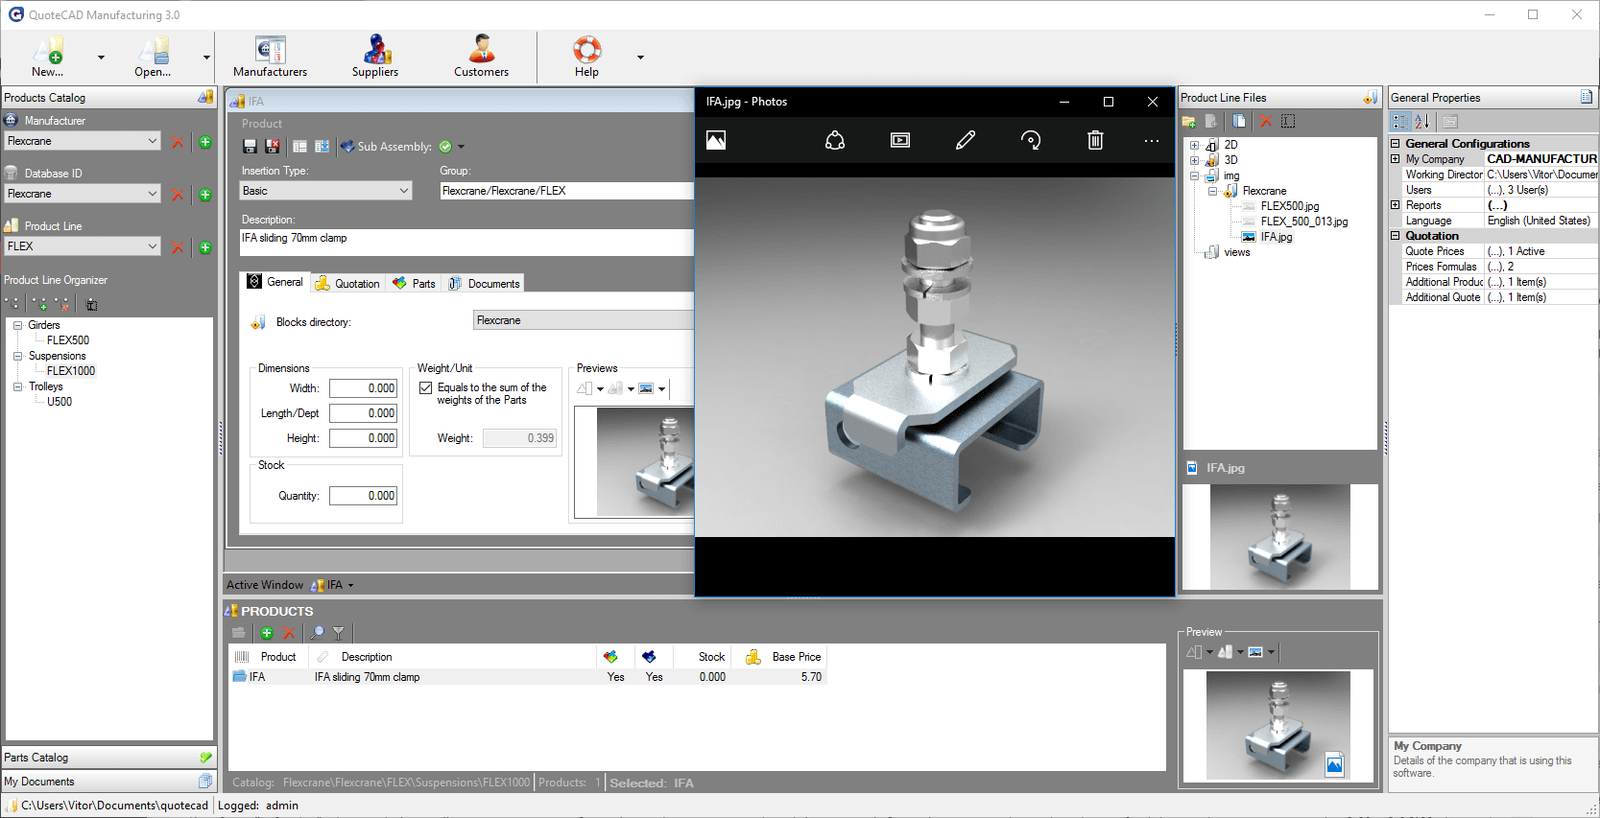
Task: Switch to the Quotation tab
Action: pyautogui.click(x=347, y=284)
